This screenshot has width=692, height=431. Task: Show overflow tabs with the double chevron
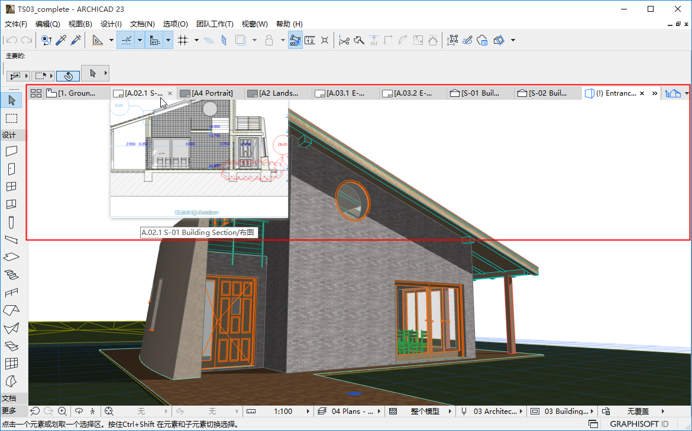point(655,93)
